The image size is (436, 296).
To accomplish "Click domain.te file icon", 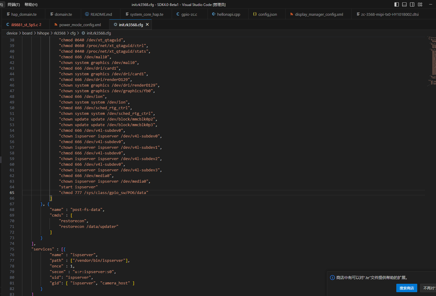I will click(x=52, y=14).
